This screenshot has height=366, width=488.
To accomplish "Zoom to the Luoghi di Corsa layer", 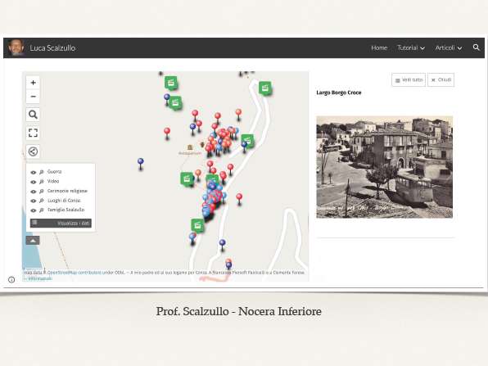I will [42, 201].
